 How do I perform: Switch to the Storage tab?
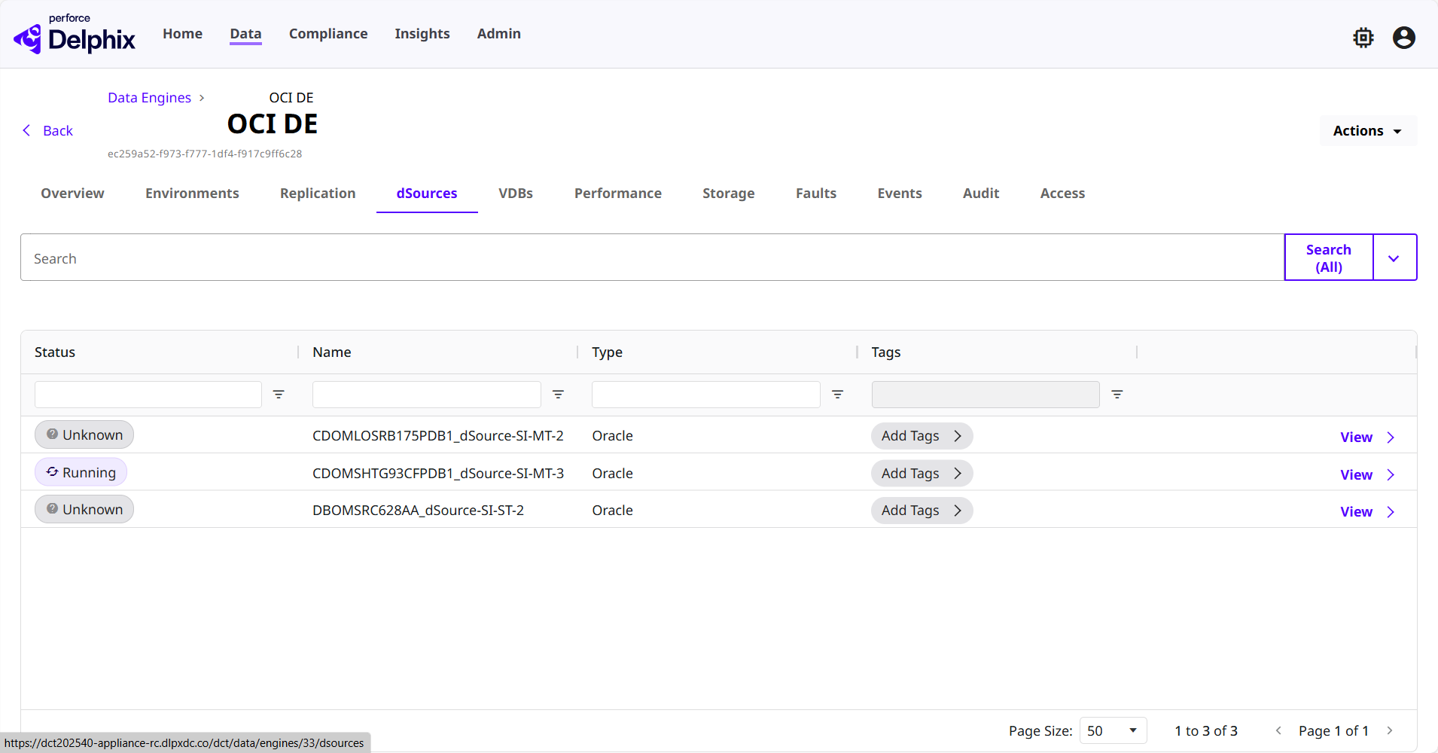729,194
